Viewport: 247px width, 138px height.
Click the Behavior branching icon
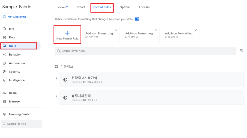[x=4, y=55]
